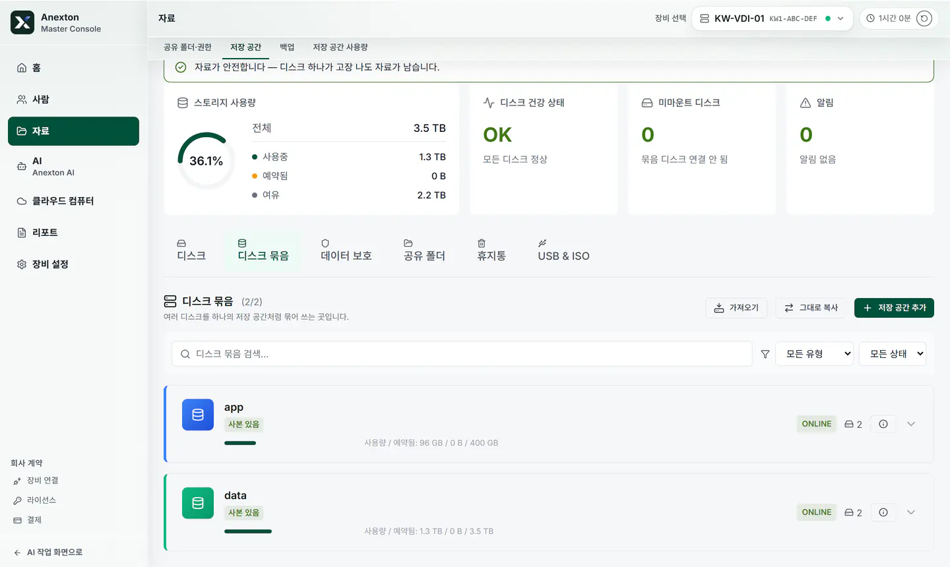Click the 디스크 건강 상태 pulse icon
Image resolution: width=950 pixels, height=567 pixels.
489,103
